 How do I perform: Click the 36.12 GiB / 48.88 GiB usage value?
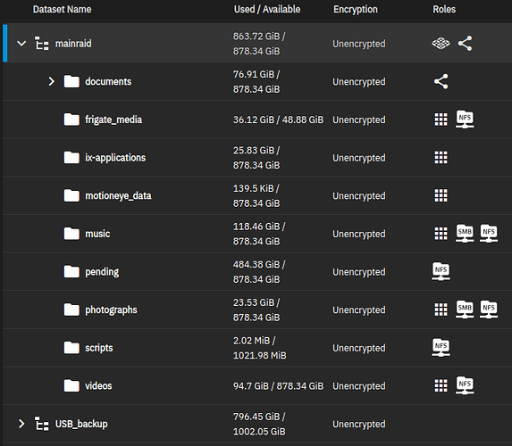coord(278,120)
